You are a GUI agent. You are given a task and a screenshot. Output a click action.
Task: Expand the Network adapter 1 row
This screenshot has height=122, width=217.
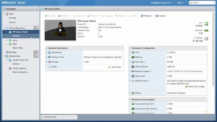[130, 71]
